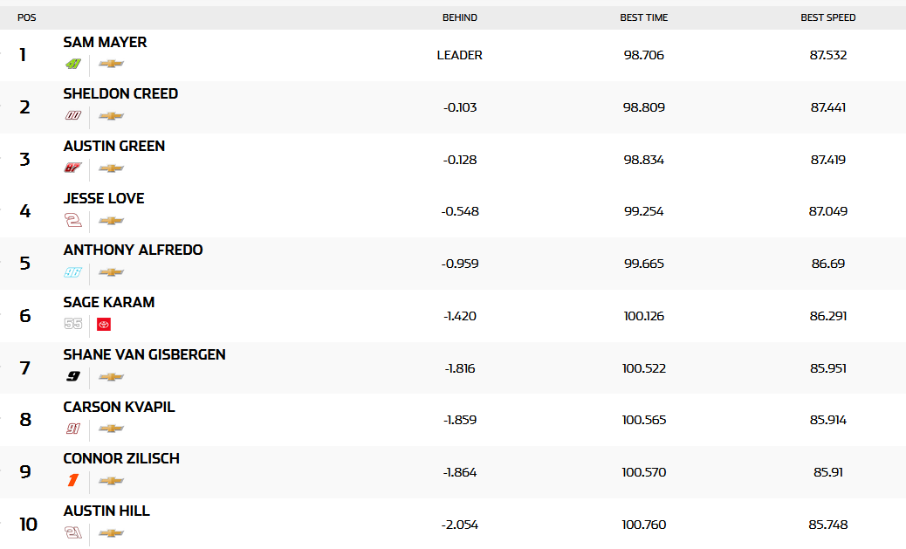Click Sage Karam's number 55 car icon
906x549 pixels.
coord(73,325)
